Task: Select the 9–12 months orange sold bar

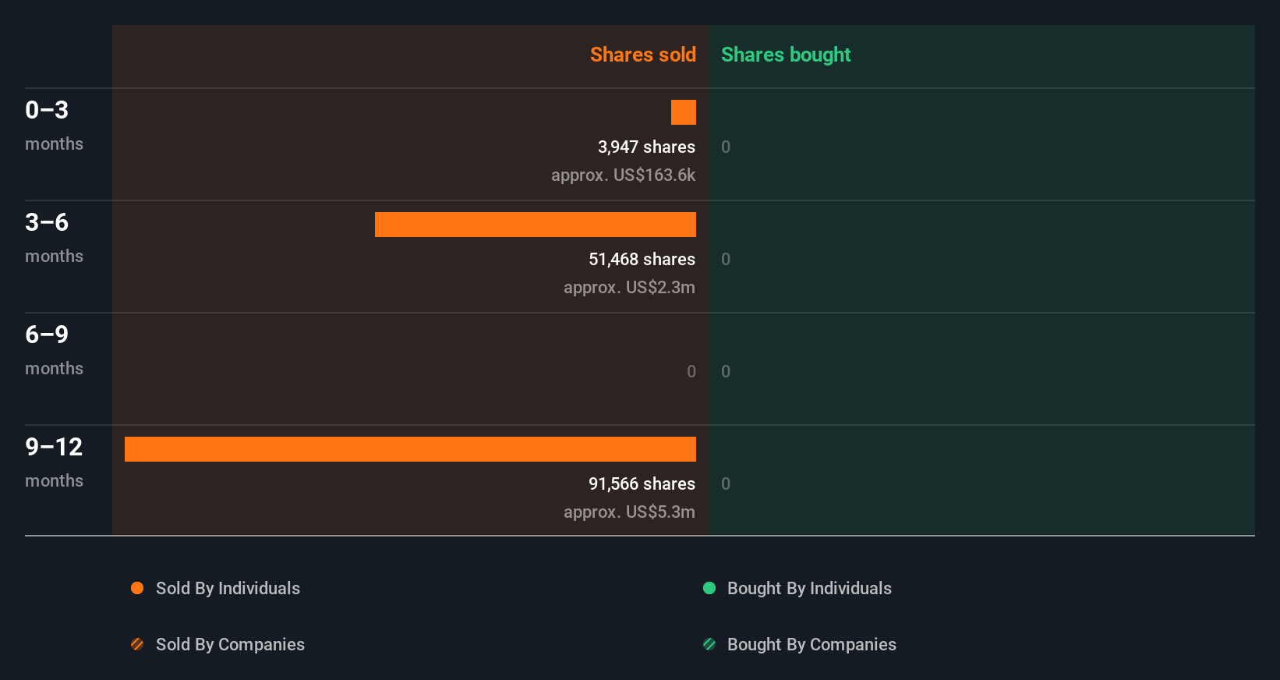Action: [x=410, y=449]
